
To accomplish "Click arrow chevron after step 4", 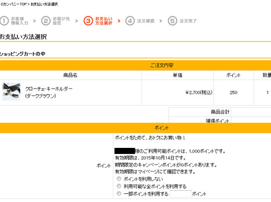I will [161, 21].
